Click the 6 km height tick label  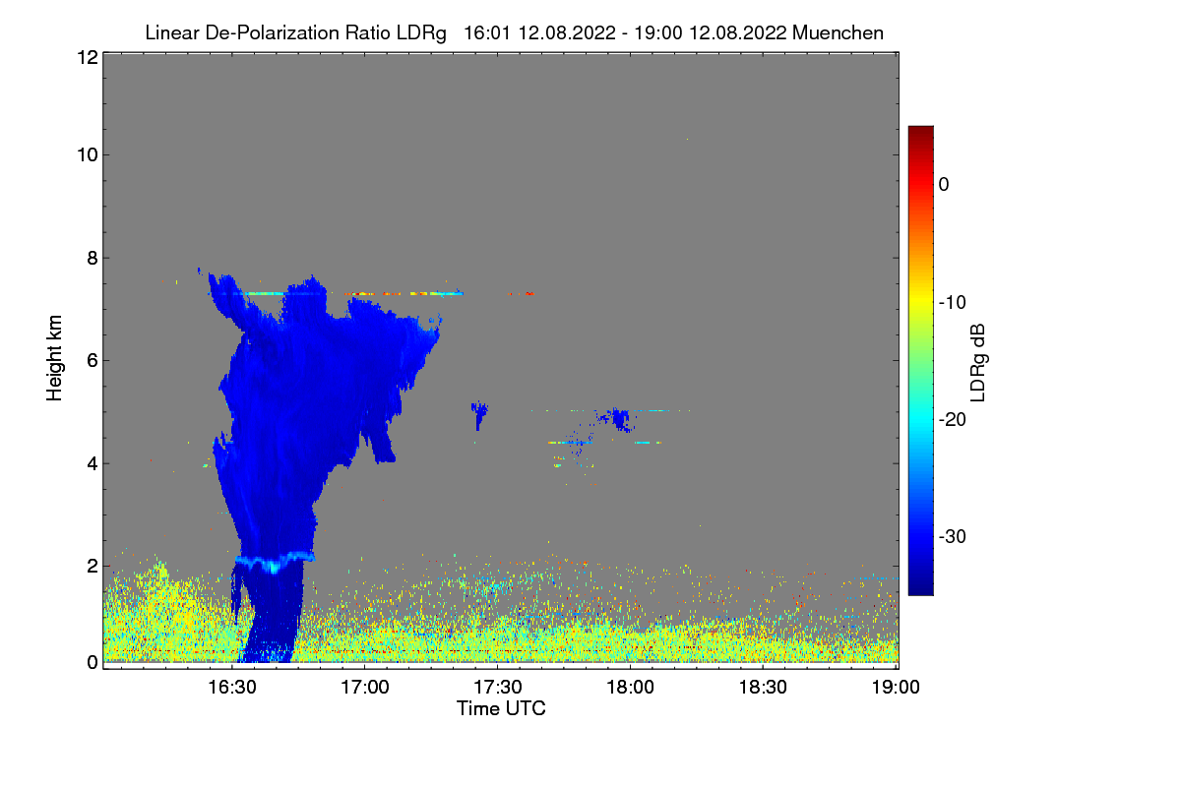click(x=92, y=360)
